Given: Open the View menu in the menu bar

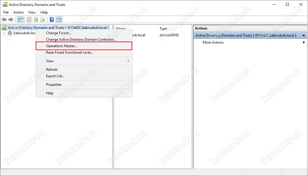Looking at the screenshot, I should [32, 12].
